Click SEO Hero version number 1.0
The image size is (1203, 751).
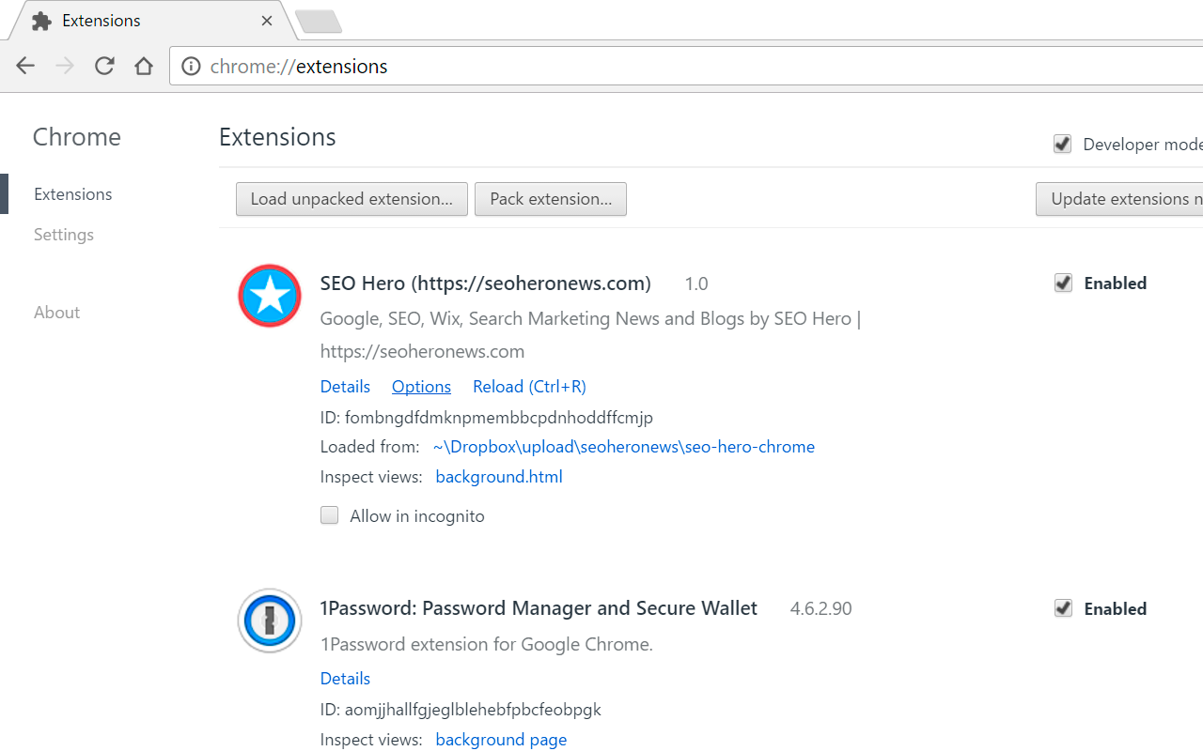(x=696, y=284)
